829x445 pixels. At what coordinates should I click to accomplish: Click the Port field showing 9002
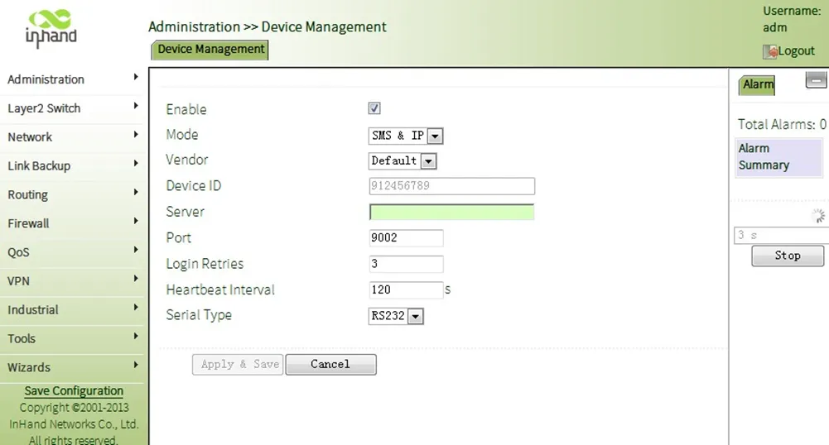tap(406, 237)
